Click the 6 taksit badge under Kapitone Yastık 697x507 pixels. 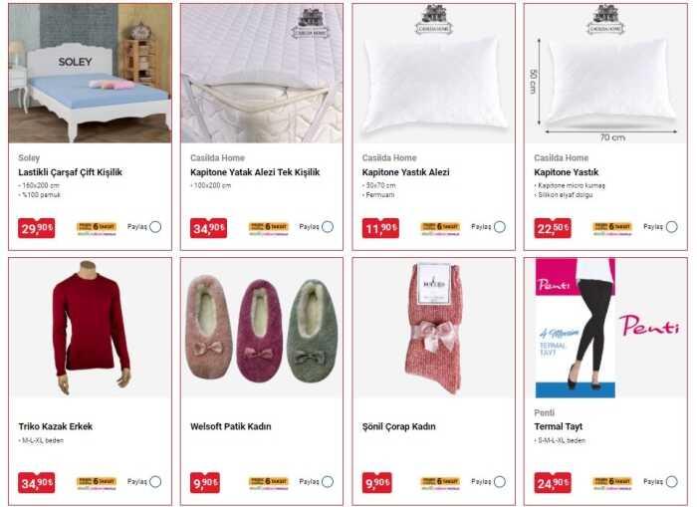612,228
